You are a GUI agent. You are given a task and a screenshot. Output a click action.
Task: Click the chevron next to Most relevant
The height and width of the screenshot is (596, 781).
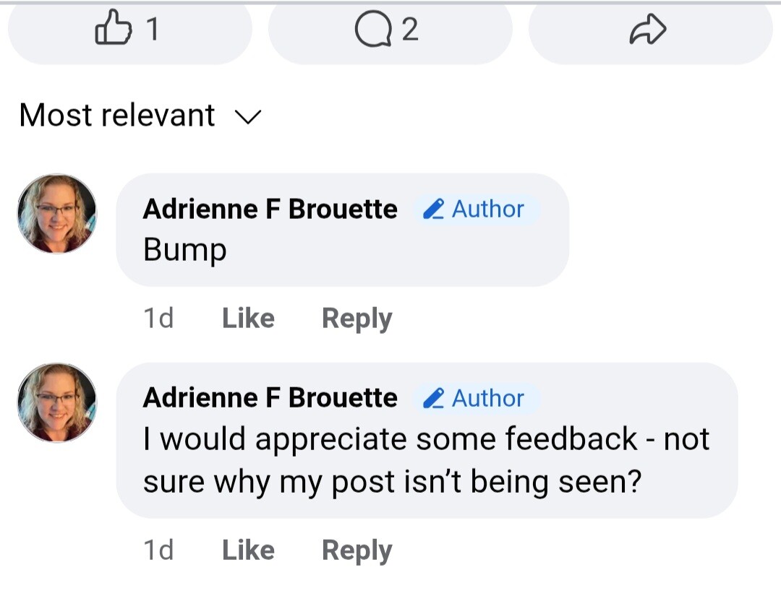point(247,116)
